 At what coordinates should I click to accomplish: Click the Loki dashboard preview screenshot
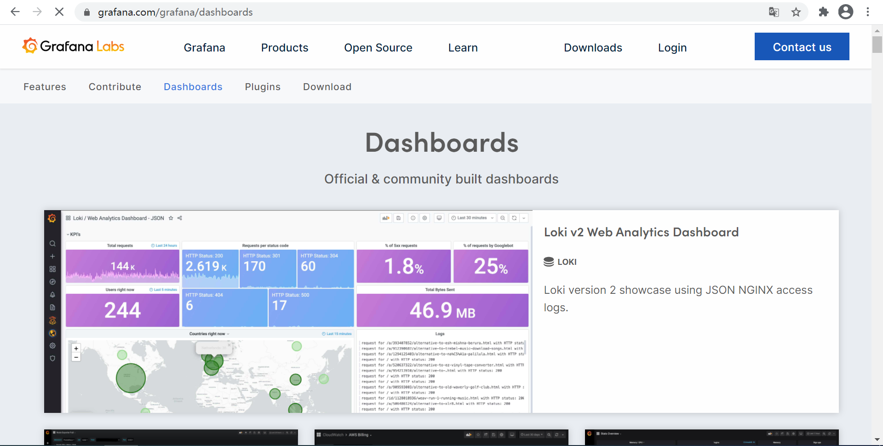tap(288, 311)
